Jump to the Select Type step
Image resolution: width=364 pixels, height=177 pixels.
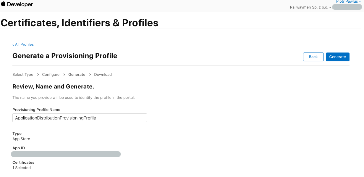[23, 75]
